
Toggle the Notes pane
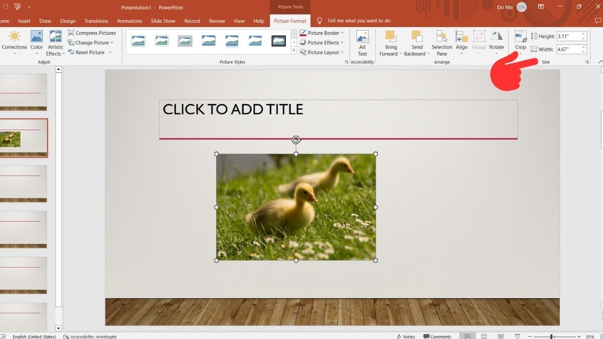[406, 336]
